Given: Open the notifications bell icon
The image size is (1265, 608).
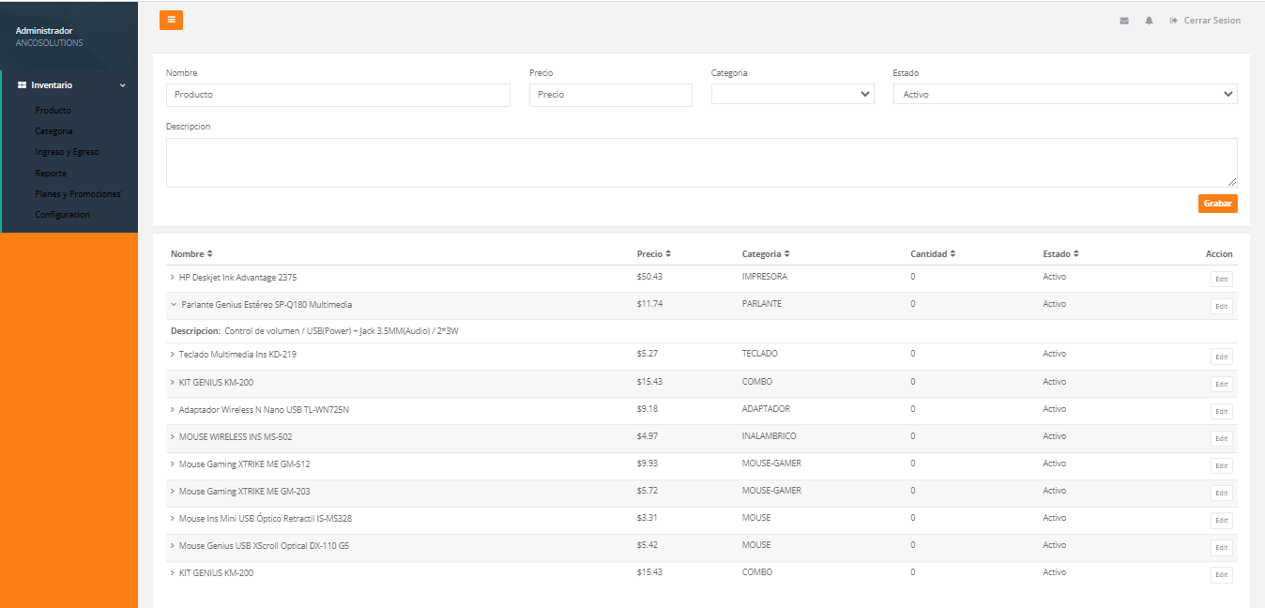Looking at the screenshot, I should (1149, 21).
